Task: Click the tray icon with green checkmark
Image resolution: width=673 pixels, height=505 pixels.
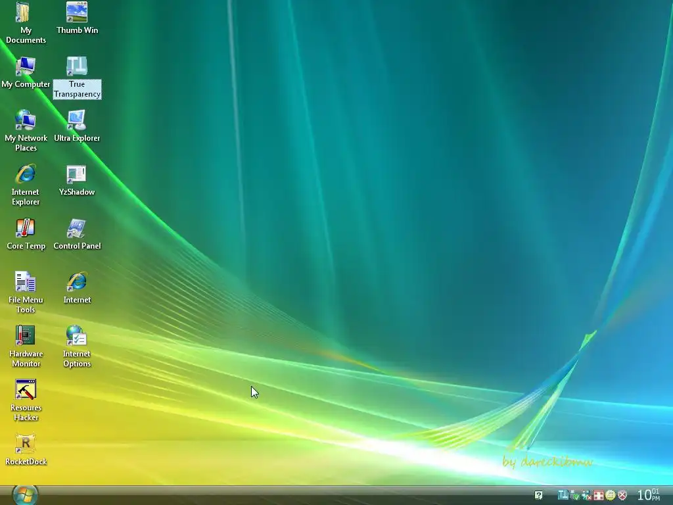Action: click(574, 496)
